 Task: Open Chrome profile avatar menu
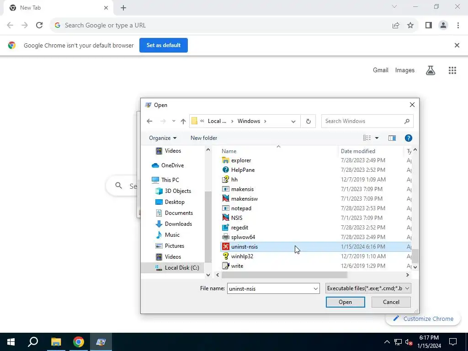tap(443, 26)
